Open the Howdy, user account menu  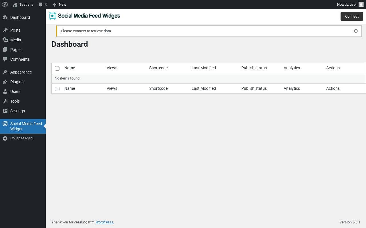(x=347, y=5)
